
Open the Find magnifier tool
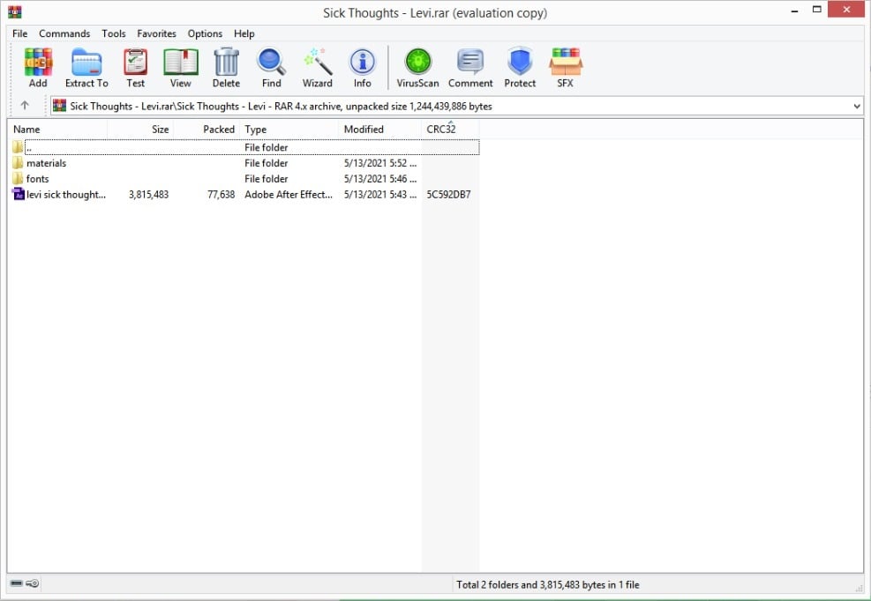[x=271, y=63]
